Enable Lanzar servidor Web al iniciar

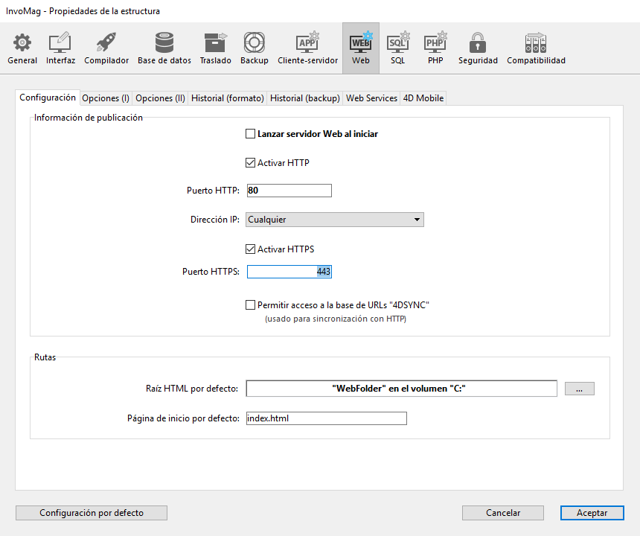click(x=251, y=135)
